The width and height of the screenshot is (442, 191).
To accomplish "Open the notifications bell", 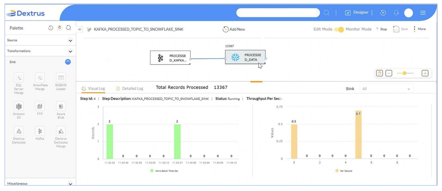I will [396, 13].
